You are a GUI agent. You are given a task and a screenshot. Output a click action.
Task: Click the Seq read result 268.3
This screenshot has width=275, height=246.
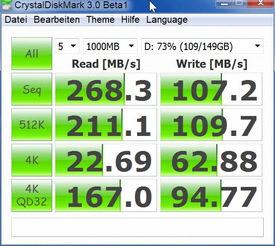pos(106,89)
